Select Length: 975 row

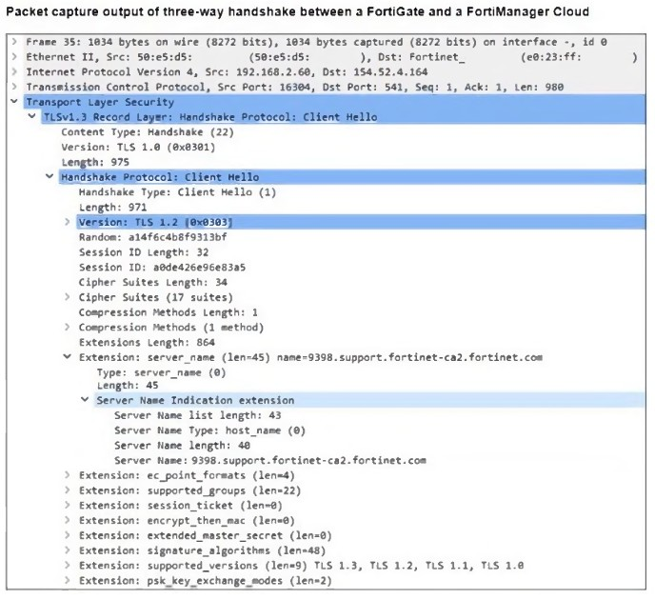[x=95, y=162]
